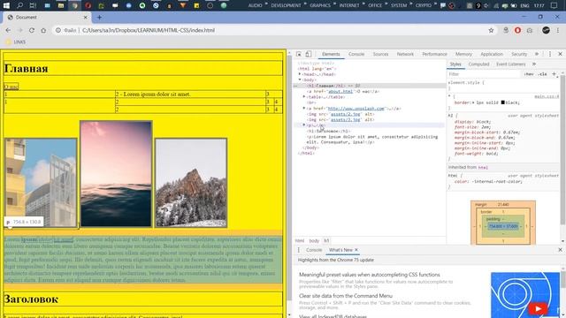Select the html breadcrumb
Viewport: 566px width, 318px height.
300,240
